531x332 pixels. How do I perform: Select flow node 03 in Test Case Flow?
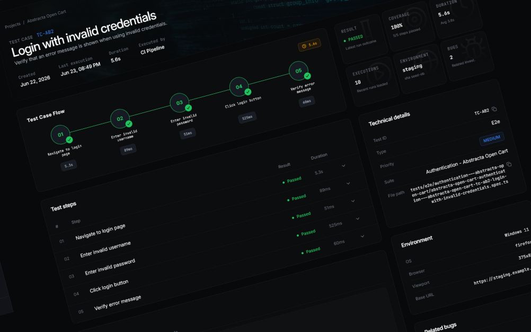pyautogui.click(x=180, y=103)
